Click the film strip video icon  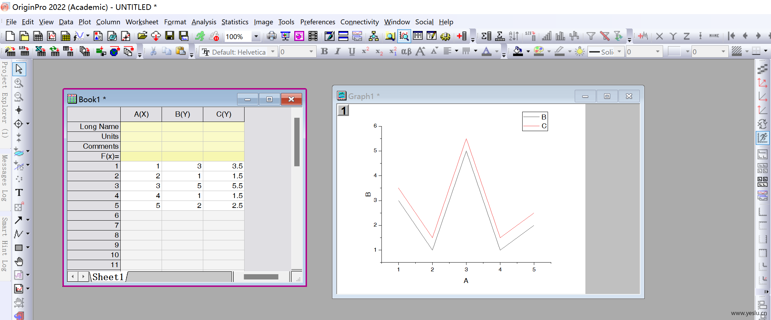pos(313,36)
